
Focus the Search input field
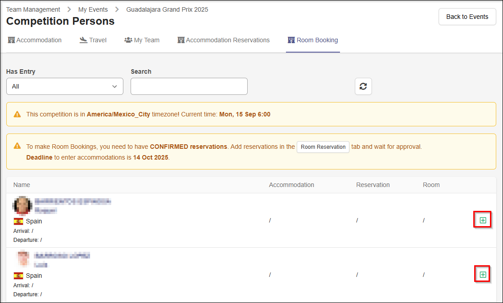tap(189, 86)
